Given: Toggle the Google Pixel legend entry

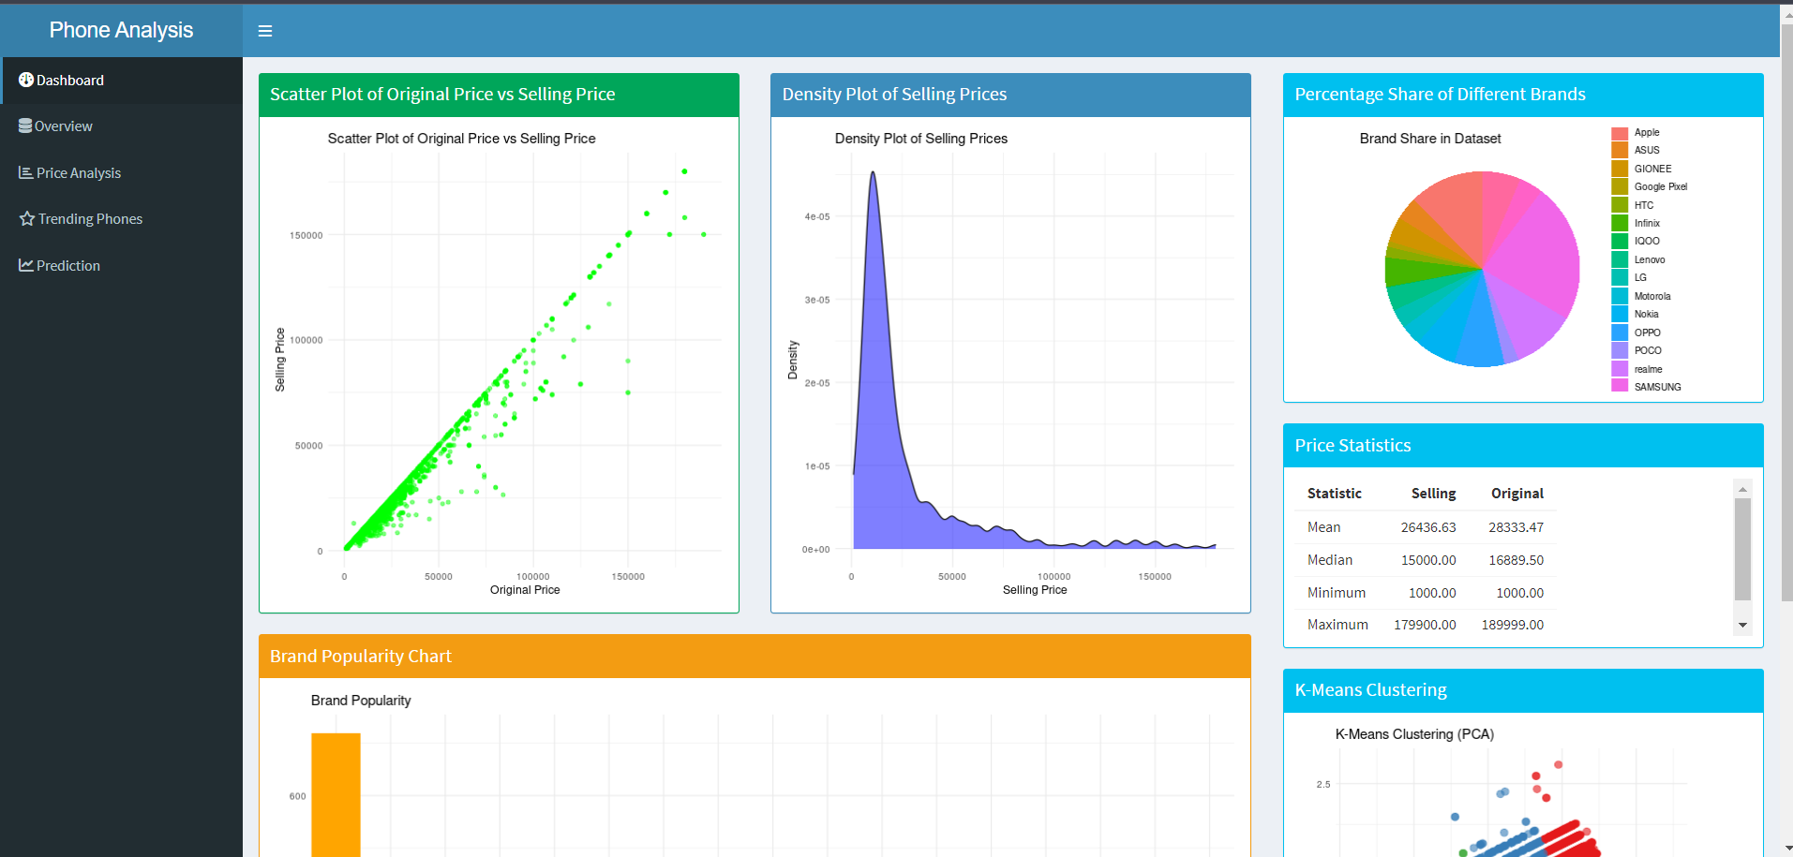Looking at the screenshot, I should tap(1660, 186).
